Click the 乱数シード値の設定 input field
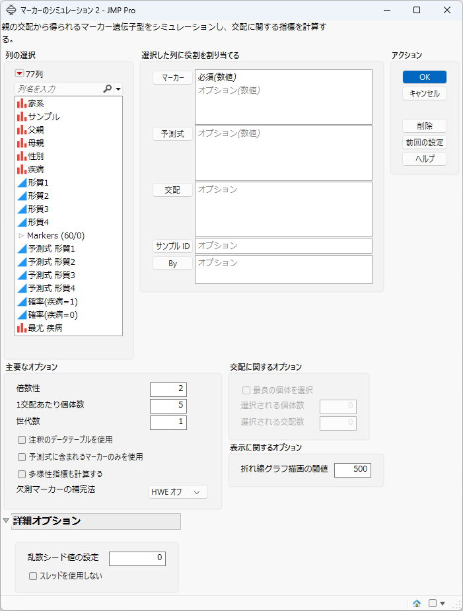This screenshot has width=463, height=611. (x=137, y=558)
